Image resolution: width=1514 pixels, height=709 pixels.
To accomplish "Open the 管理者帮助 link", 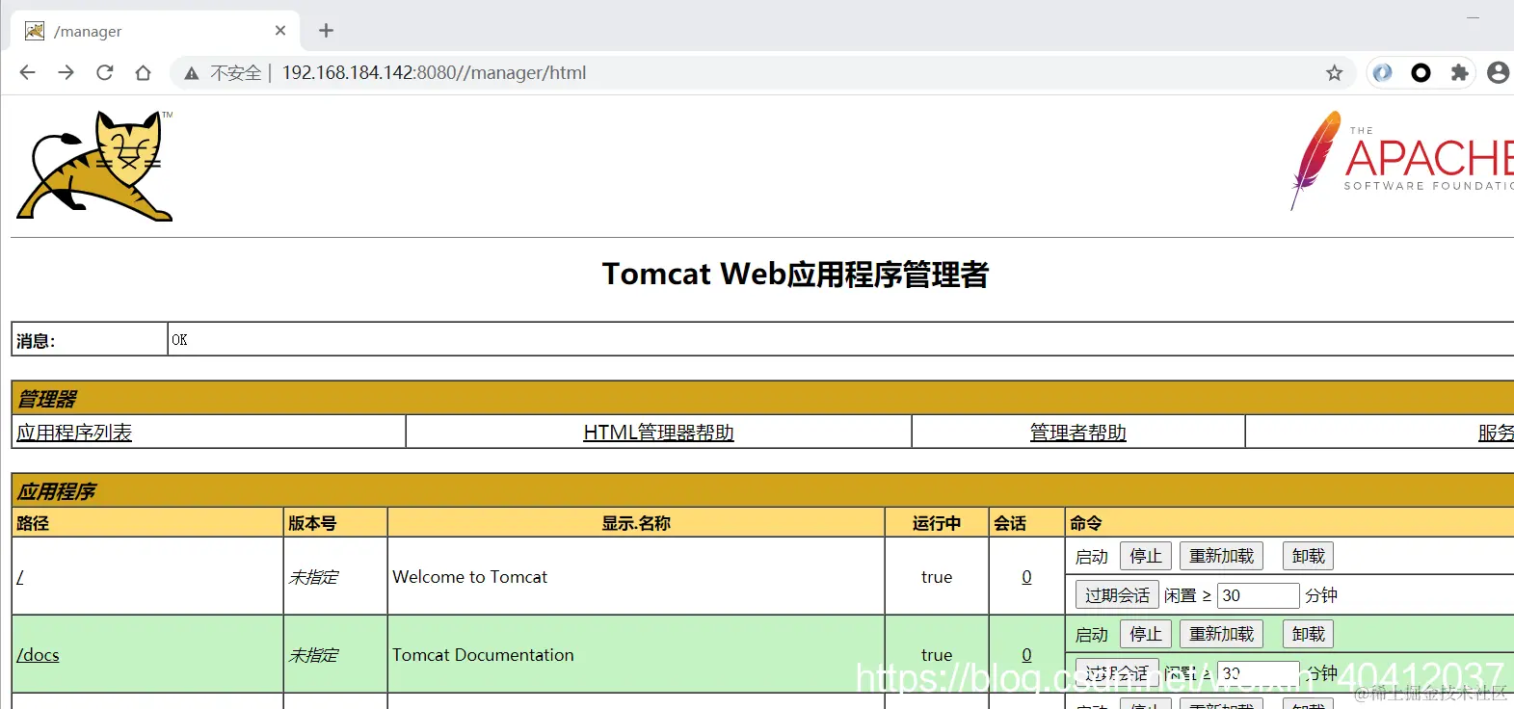I will (x=1078, y=433).
